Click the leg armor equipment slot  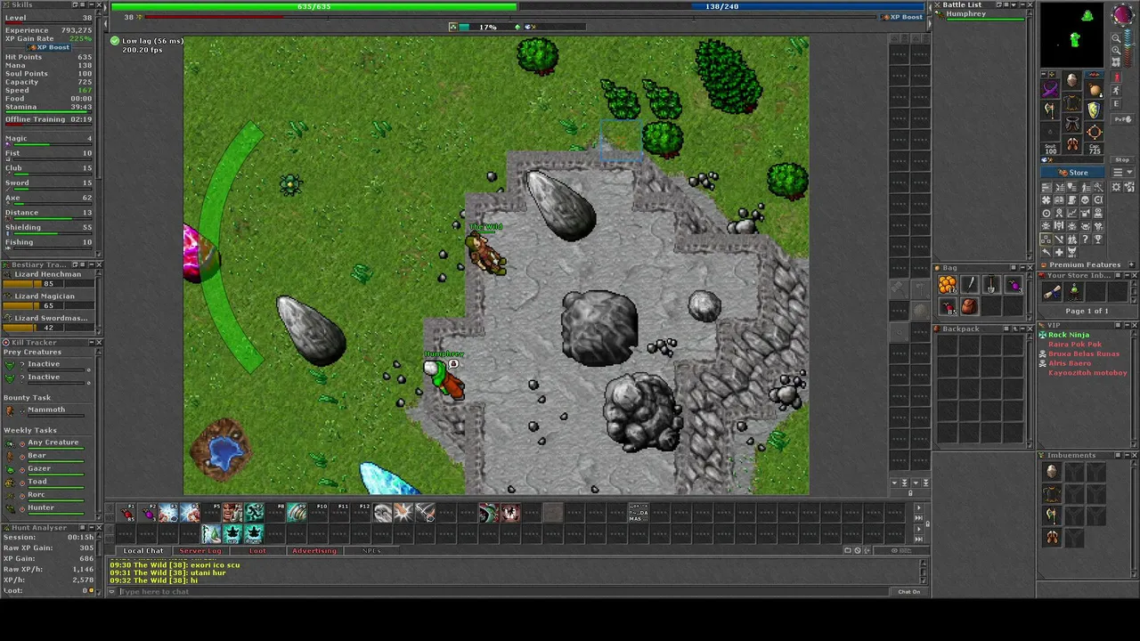tap(1072, 125)
